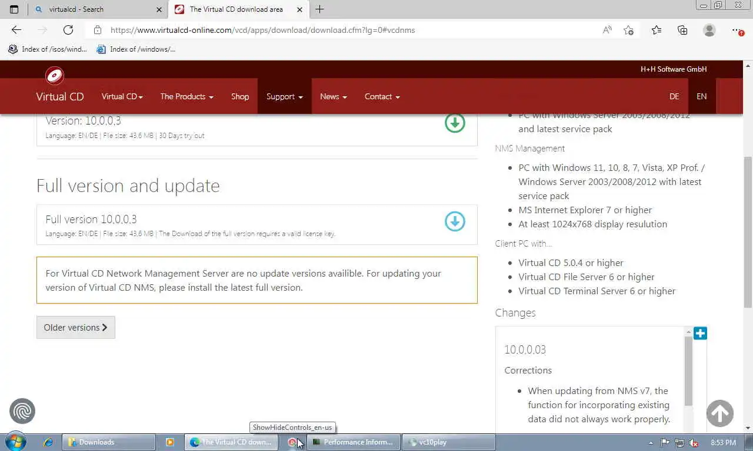
Task: Download Full version 10.0.0.3 blue arrow
Action: 455,221
